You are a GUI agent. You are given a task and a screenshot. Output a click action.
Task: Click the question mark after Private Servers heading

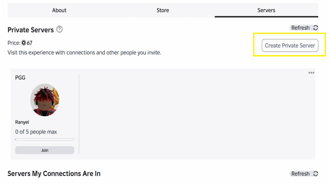(59, 29)
